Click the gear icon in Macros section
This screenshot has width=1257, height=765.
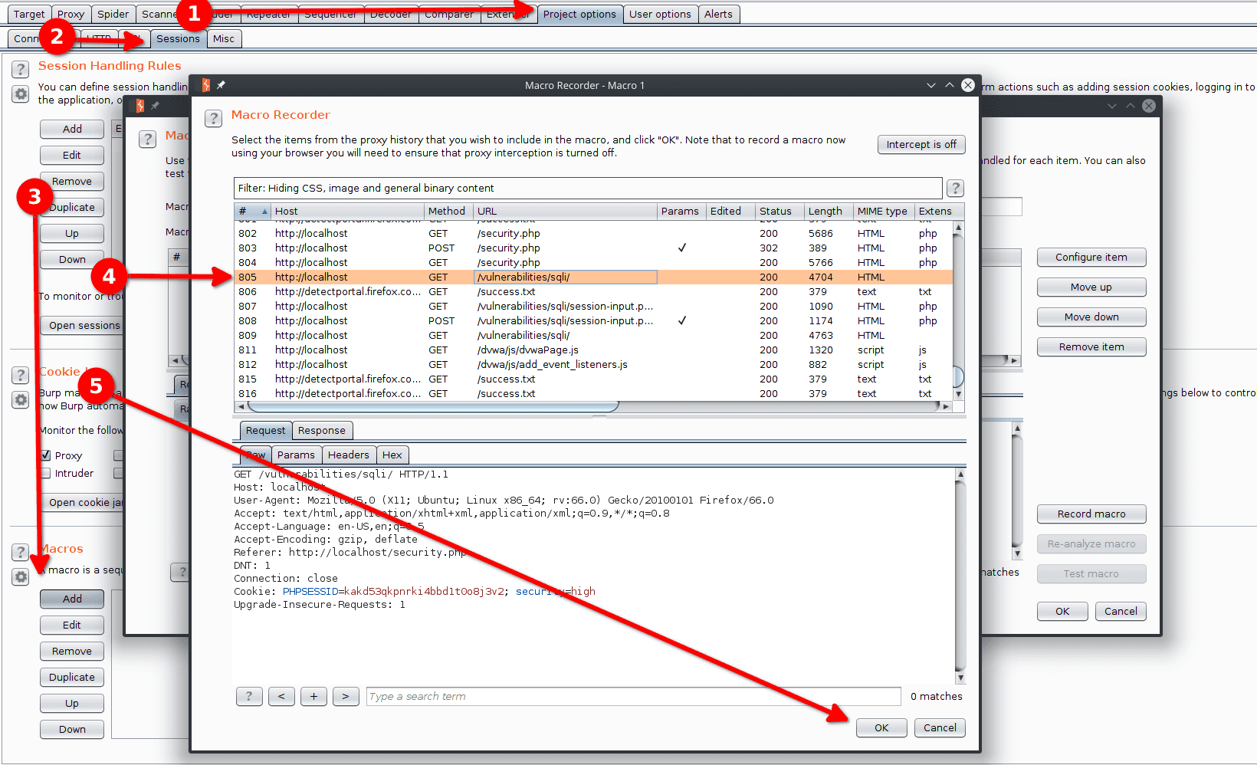(x=21, y=577)
